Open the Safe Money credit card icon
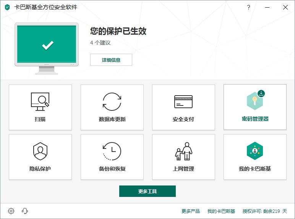Viewport: 295px width, 219px height. [183, 102]
